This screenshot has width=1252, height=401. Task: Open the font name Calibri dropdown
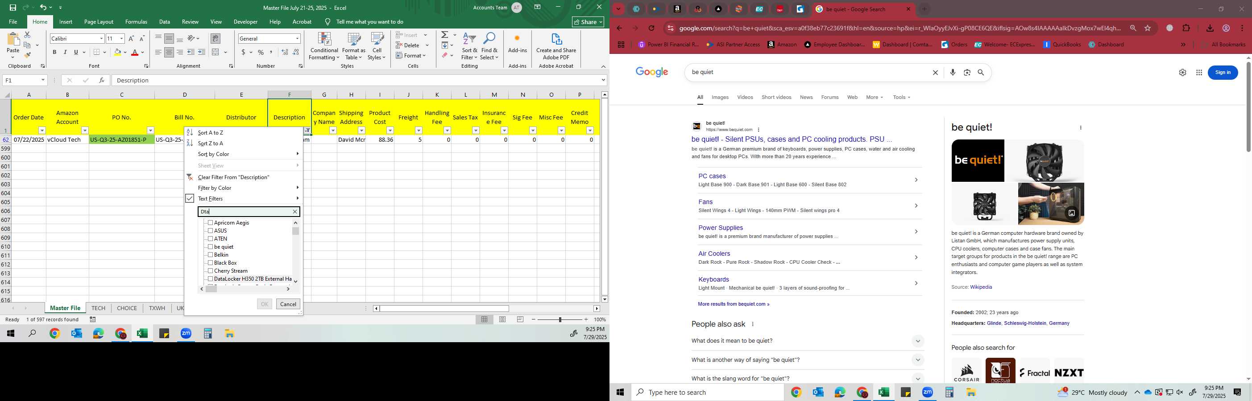click(x=101, y=39)
